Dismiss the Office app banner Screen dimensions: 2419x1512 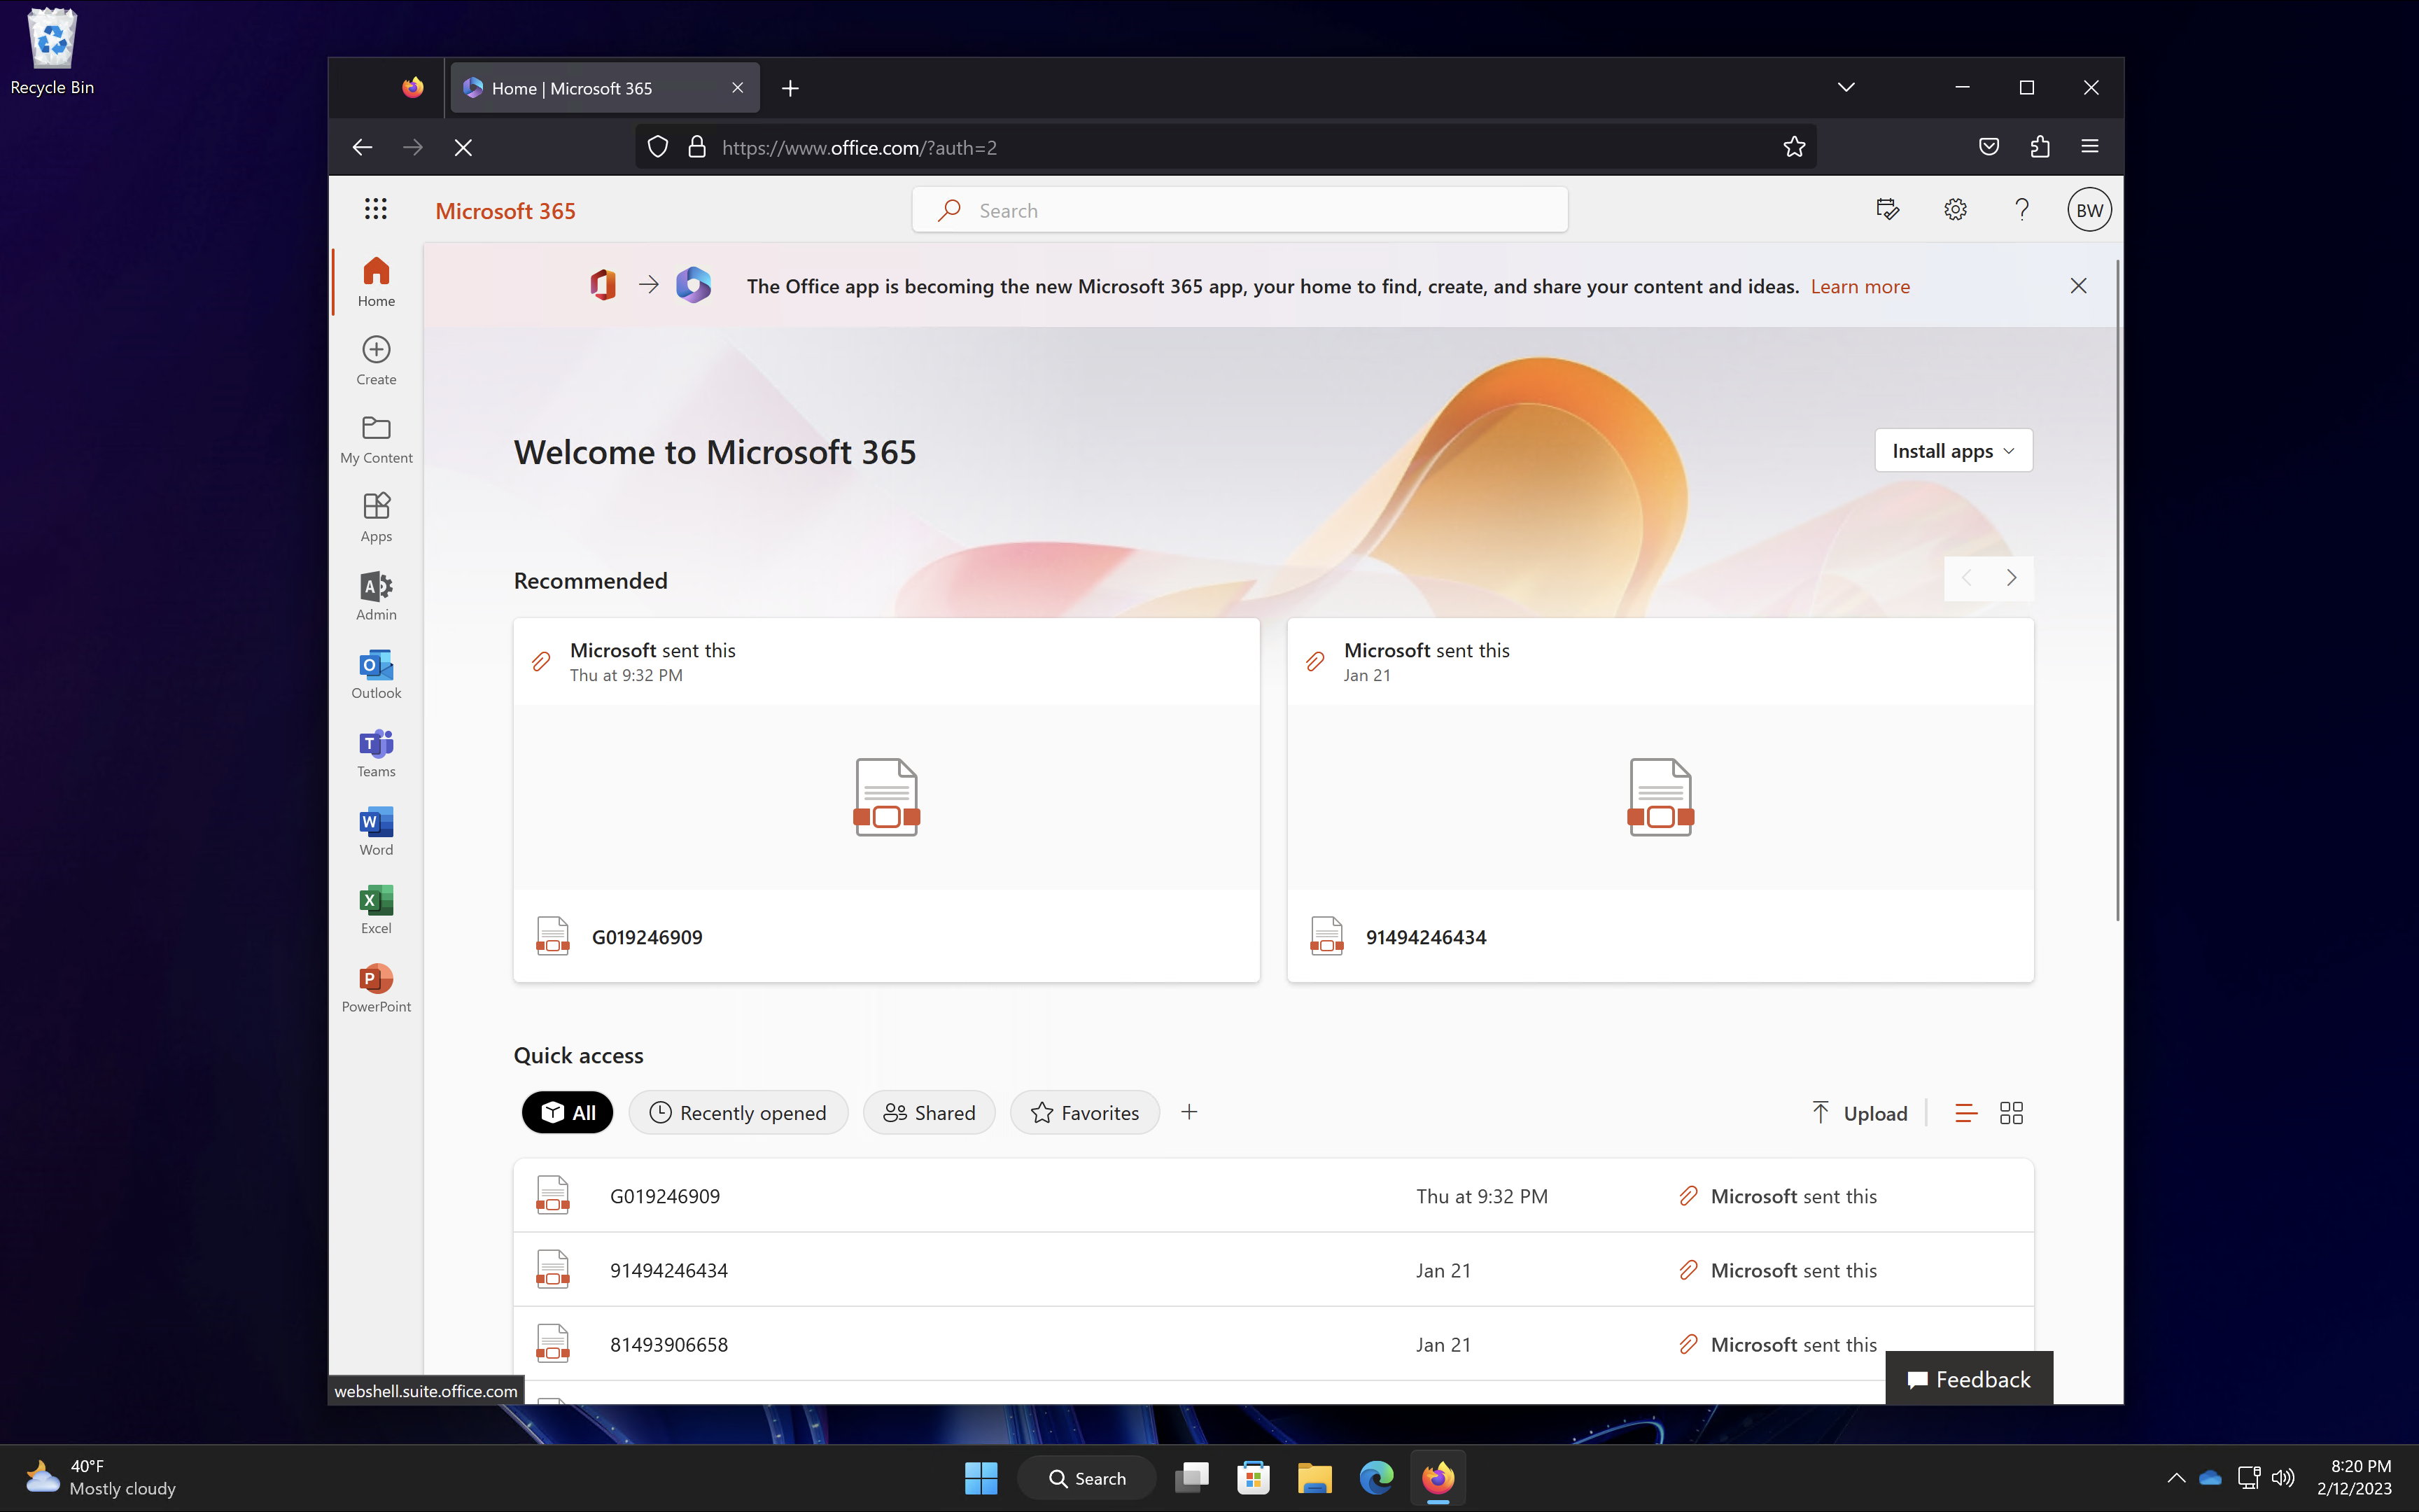2078,286
